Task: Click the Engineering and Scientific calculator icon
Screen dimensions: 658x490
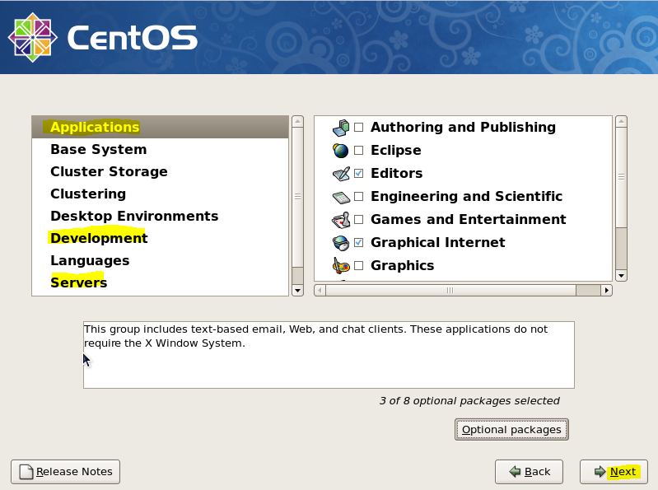Action: (341, 197)
